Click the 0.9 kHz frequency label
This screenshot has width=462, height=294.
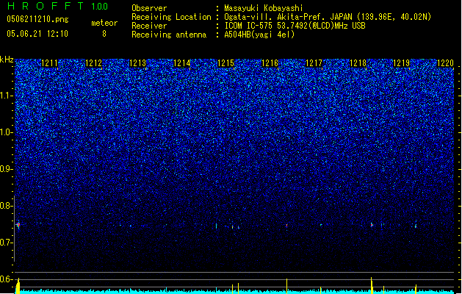(x=6, y=169)
